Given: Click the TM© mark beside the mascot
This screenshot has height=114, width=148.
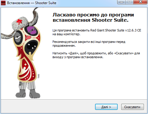Looking at the screenshot, I should click(x=39, y=76).
